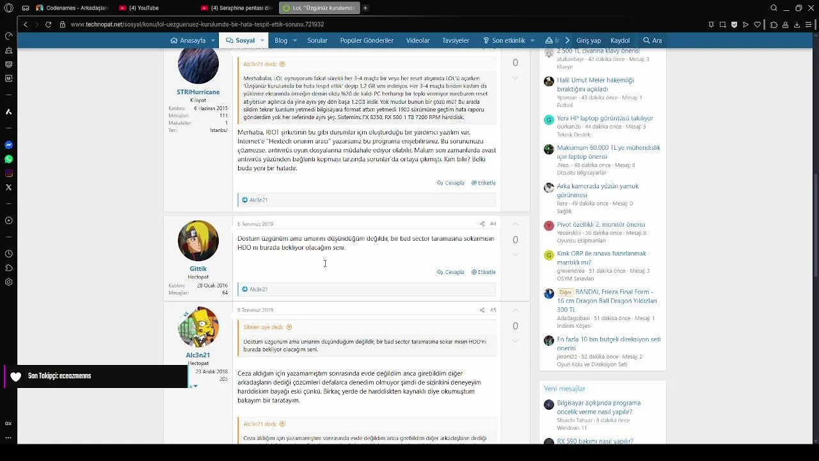This screenshot has height=461, width=819.
Task: Open Popüler Gönderiler in the navigation
Action: (x=367, y=40)
